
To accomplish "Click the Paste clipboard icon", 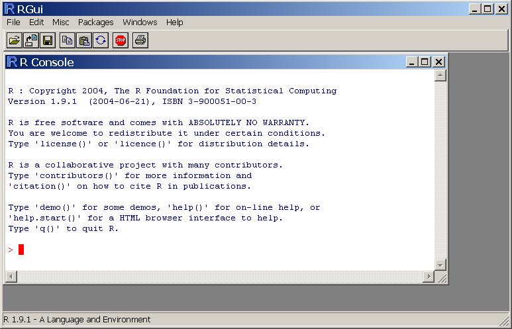I will pyautogui.click(x=84, y=40).
